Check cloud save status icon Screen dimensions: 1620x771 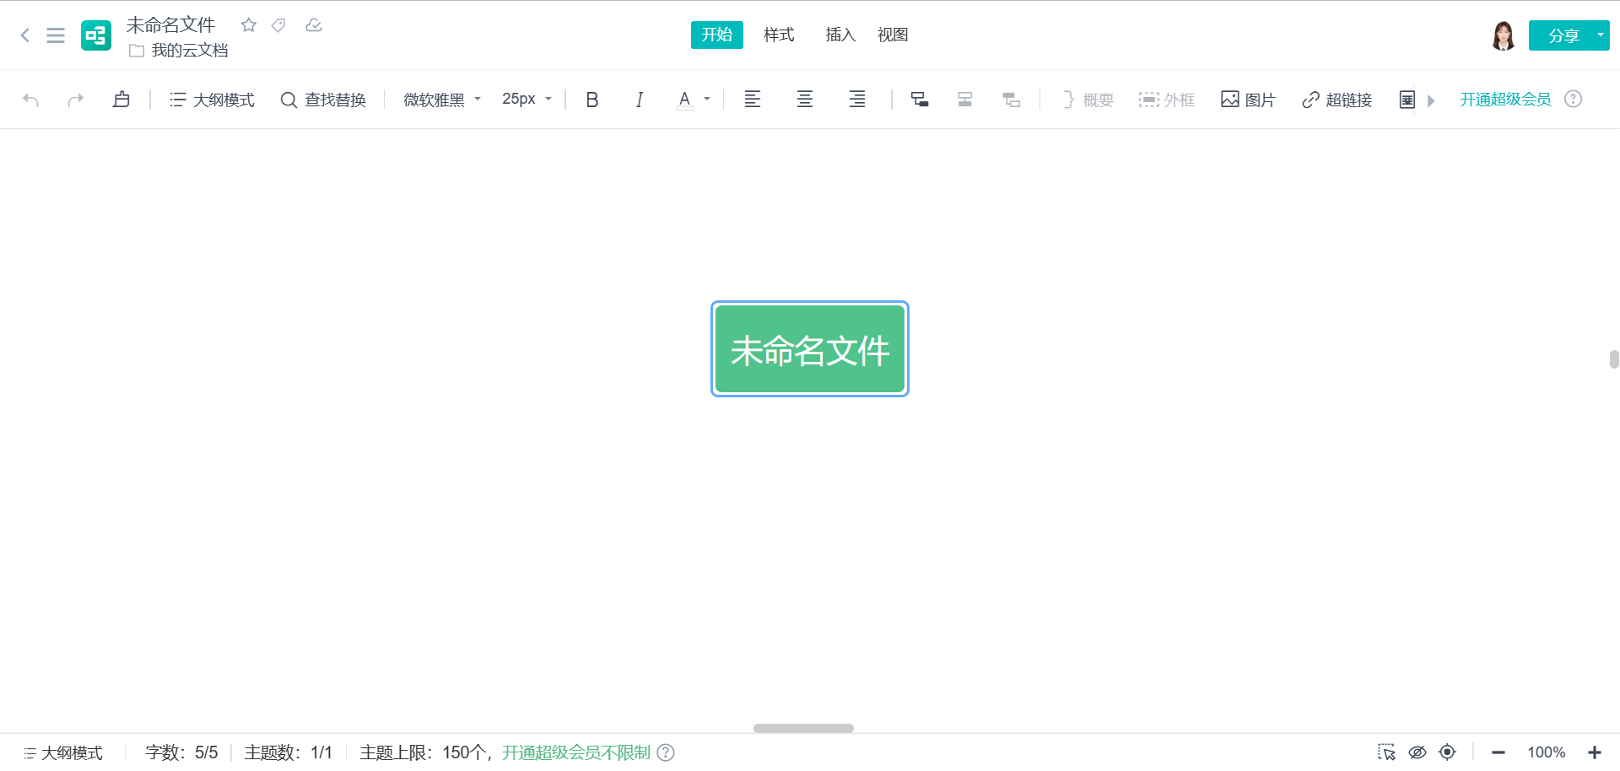[x=314, y=25]
